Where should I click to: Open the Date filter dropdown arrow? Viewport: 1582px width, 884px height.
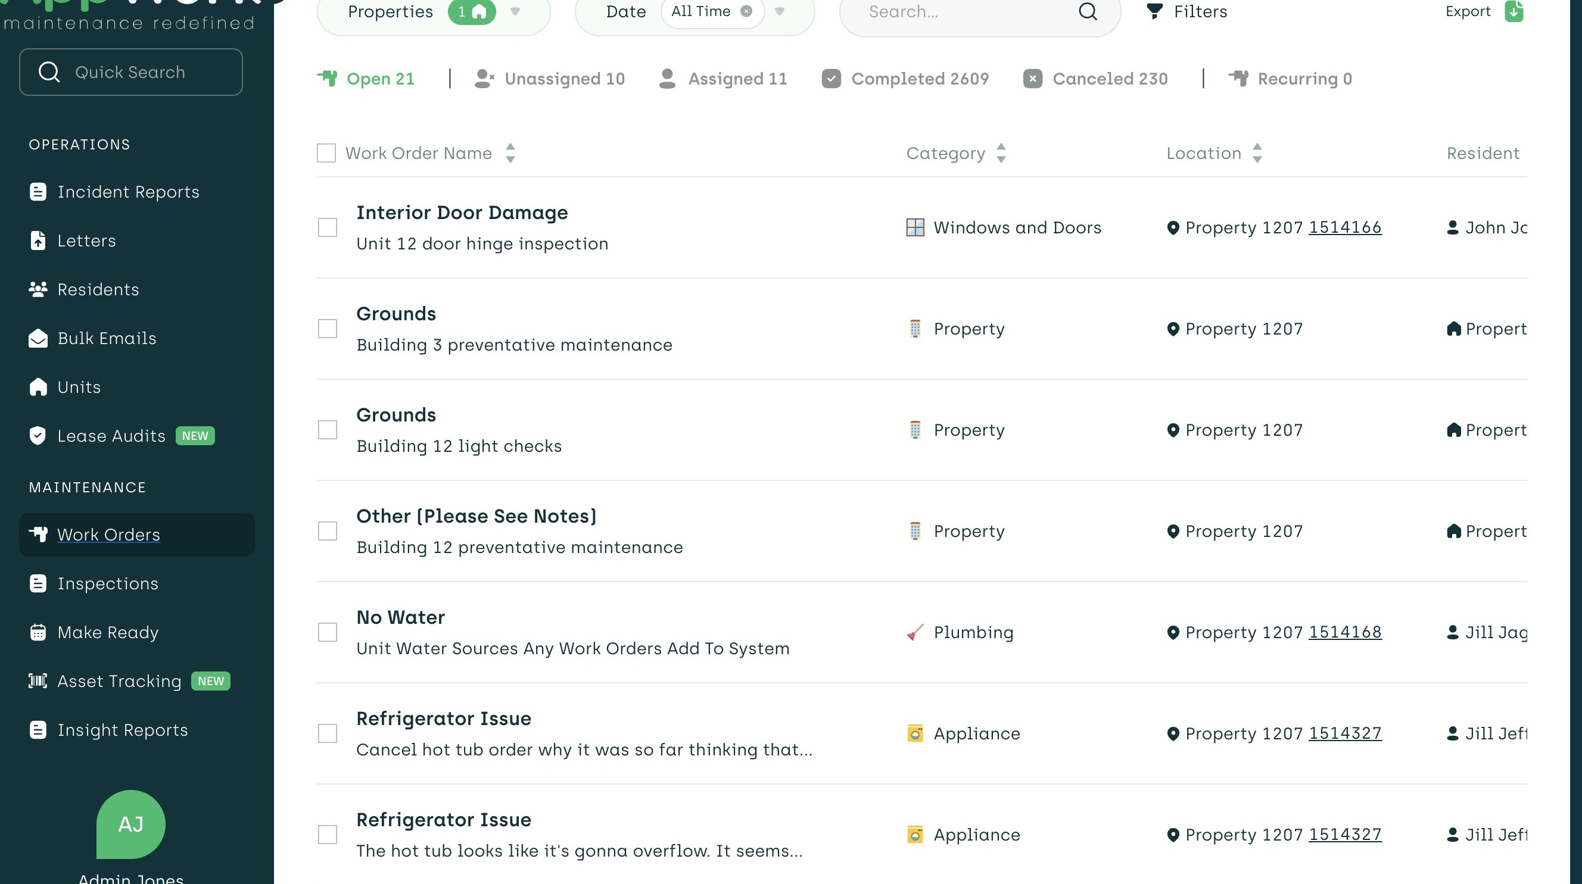click(779, 11)
